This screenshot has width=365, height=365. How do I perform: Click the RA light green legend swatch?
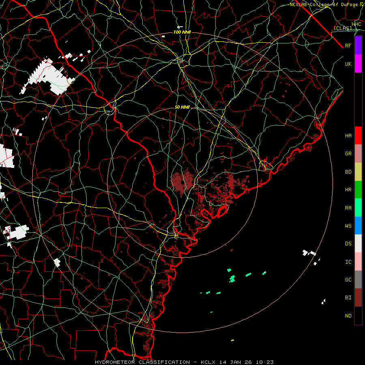coord(358,208)
